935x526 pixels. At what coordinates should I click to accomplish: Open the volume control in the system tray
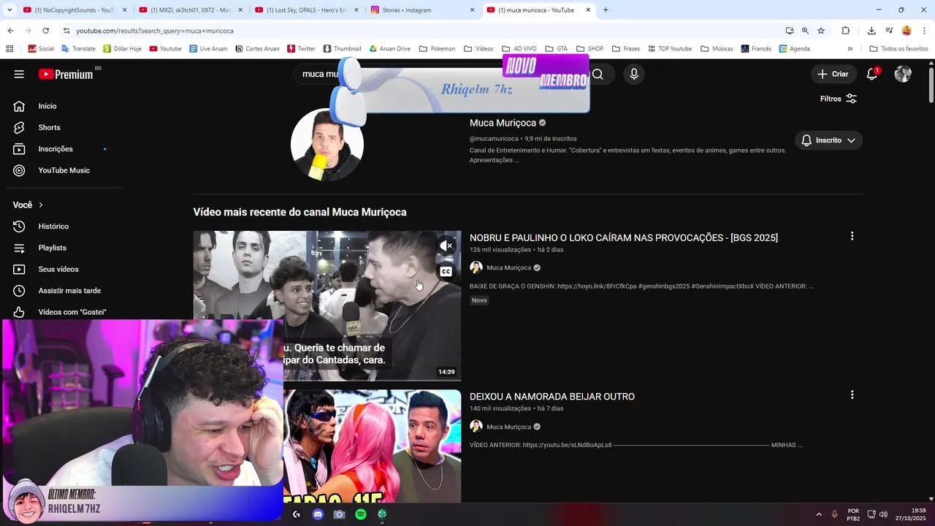[x=884, y=514]
